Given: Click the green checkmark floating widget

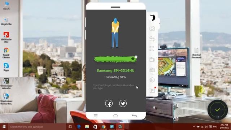Looking at the screenshot, I should pyautogui.click(x=218, y=110).
